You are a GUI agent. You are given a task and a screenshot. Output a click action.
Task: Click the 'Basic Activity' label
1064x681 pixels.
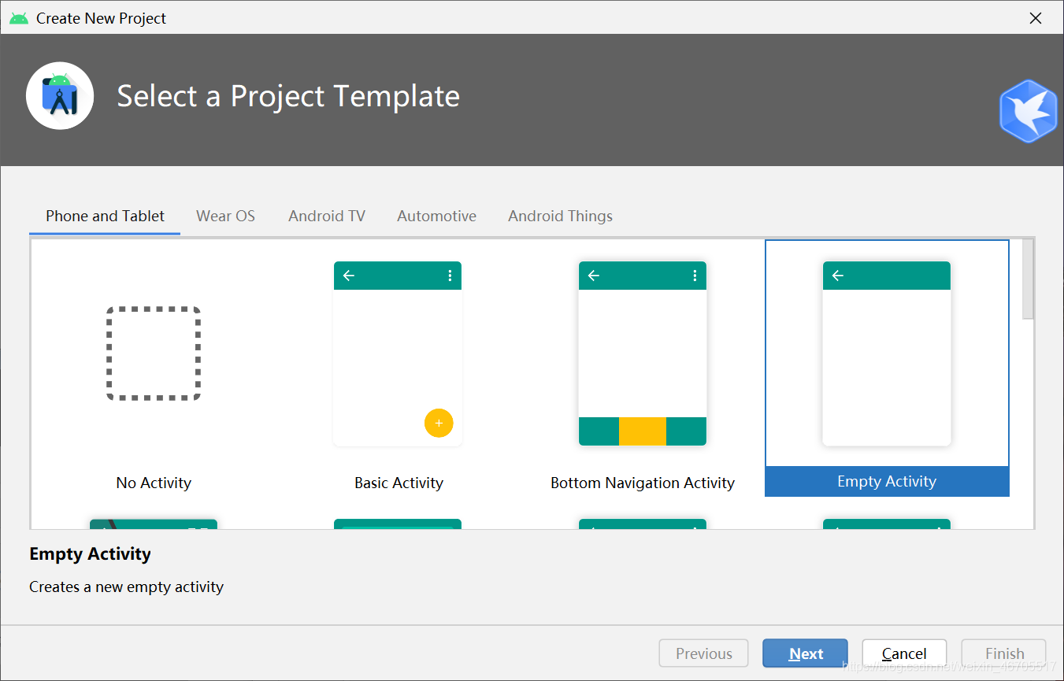[x=399, y=483]
